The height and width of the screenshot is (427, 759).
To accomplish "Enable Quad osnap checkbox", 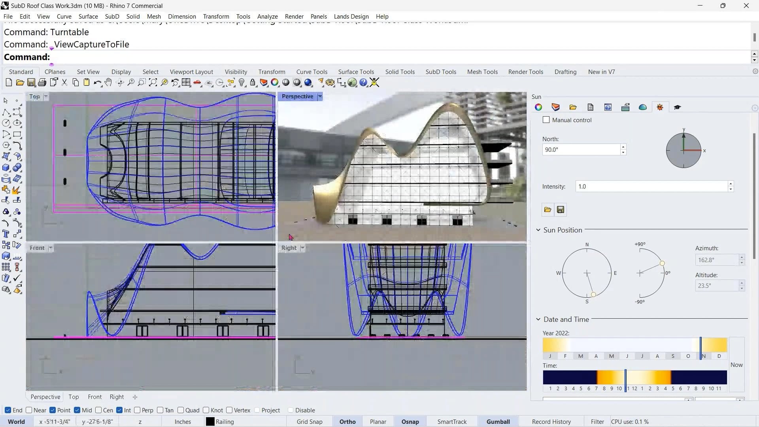I will click(x=181, y=410).
